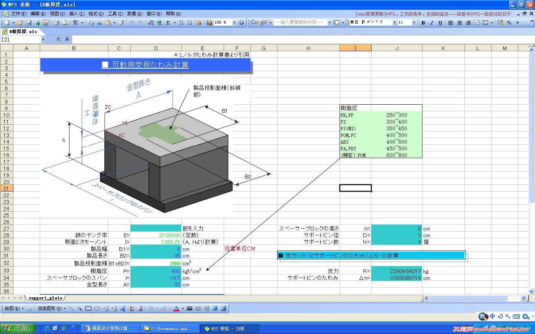Open the 文件 menu
Viewport: 535px width, 334px height.
(x=19, y=14)
